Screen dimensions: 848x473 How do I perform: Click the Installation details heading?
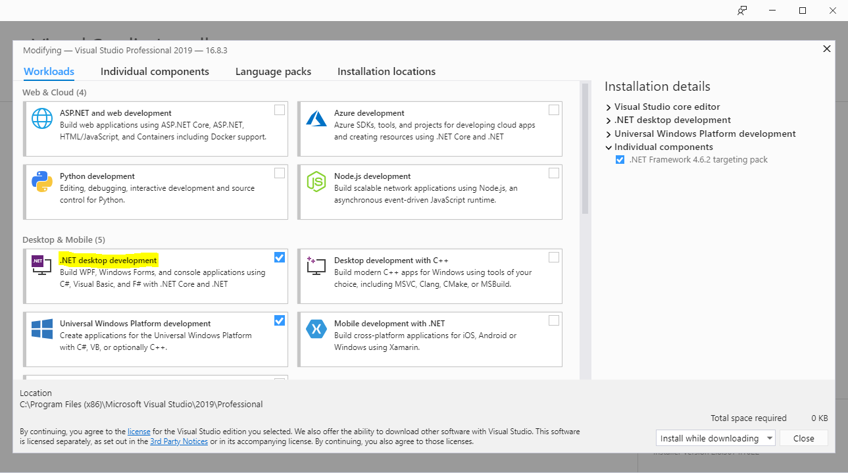(x=657, y=86)
